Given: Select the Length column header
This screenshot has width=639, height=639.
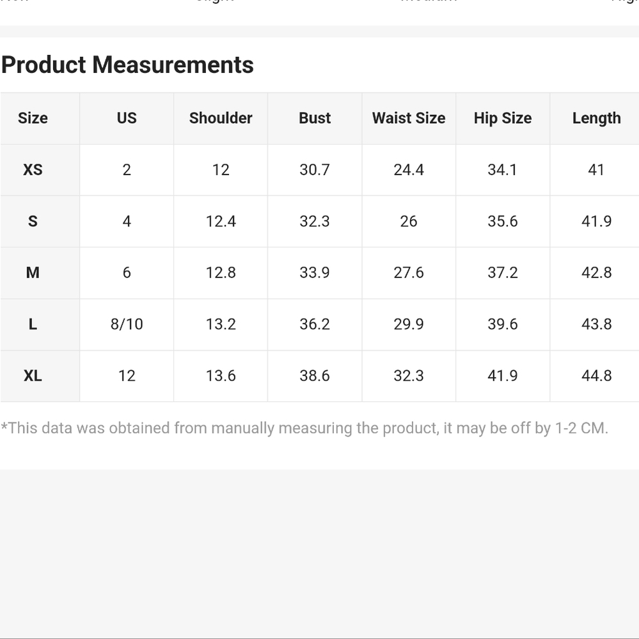Looking at the screenshot, I should (x=597, y=118).
